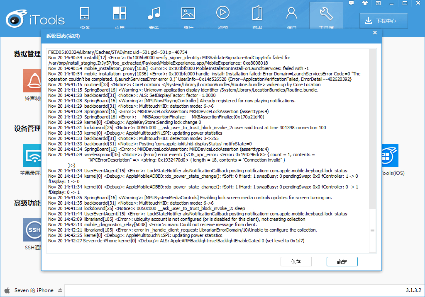Click the routined[33] CoreLocation notice line
This screenshot has width=425, height=297.
[x=184, y=85]
